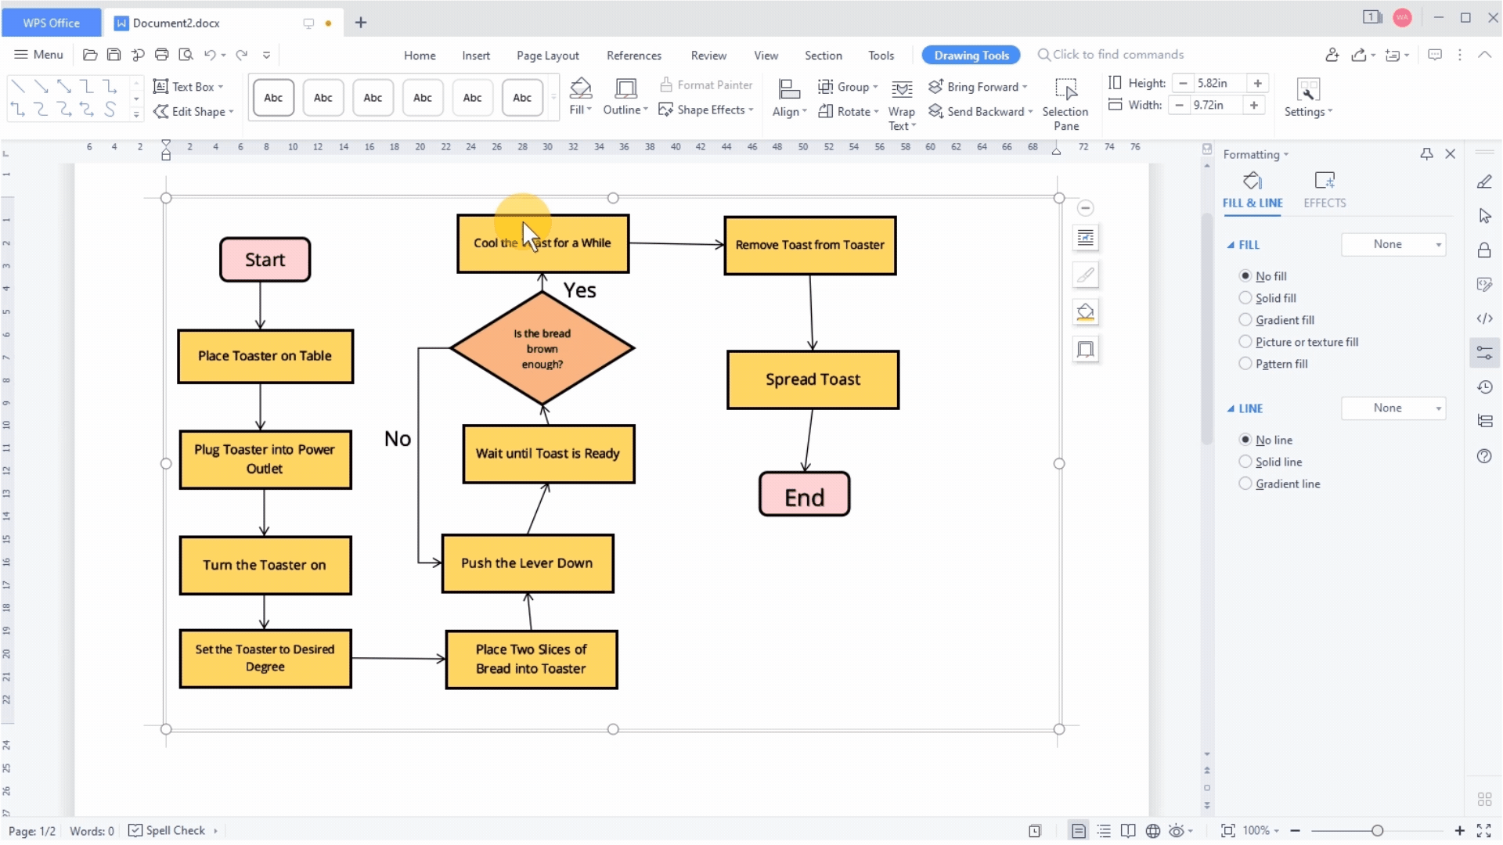This screenshot has height=845, width=1503.
Task: Click the layout options icon beside canvas
Action: (x=1085, y=238)
